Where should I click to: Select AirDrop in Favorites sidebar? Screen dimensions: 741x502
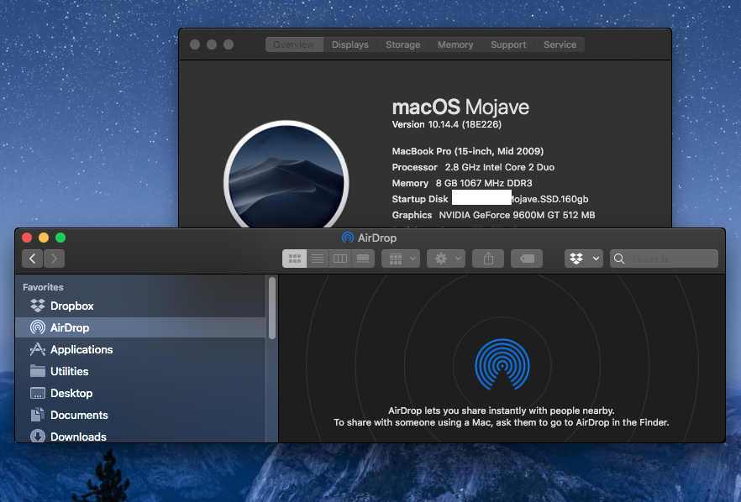coord(140,327)
